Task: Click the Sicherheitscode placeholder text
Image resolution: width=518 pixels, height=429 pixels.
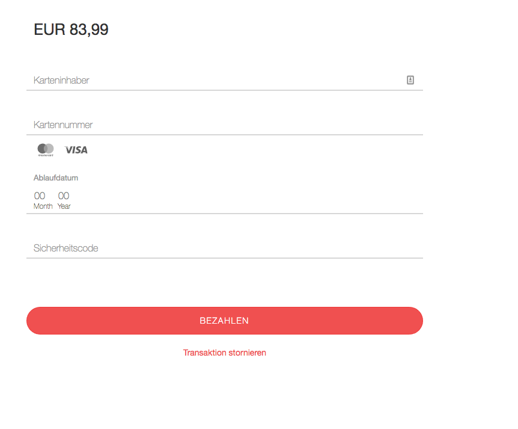Action: (66, 248)
